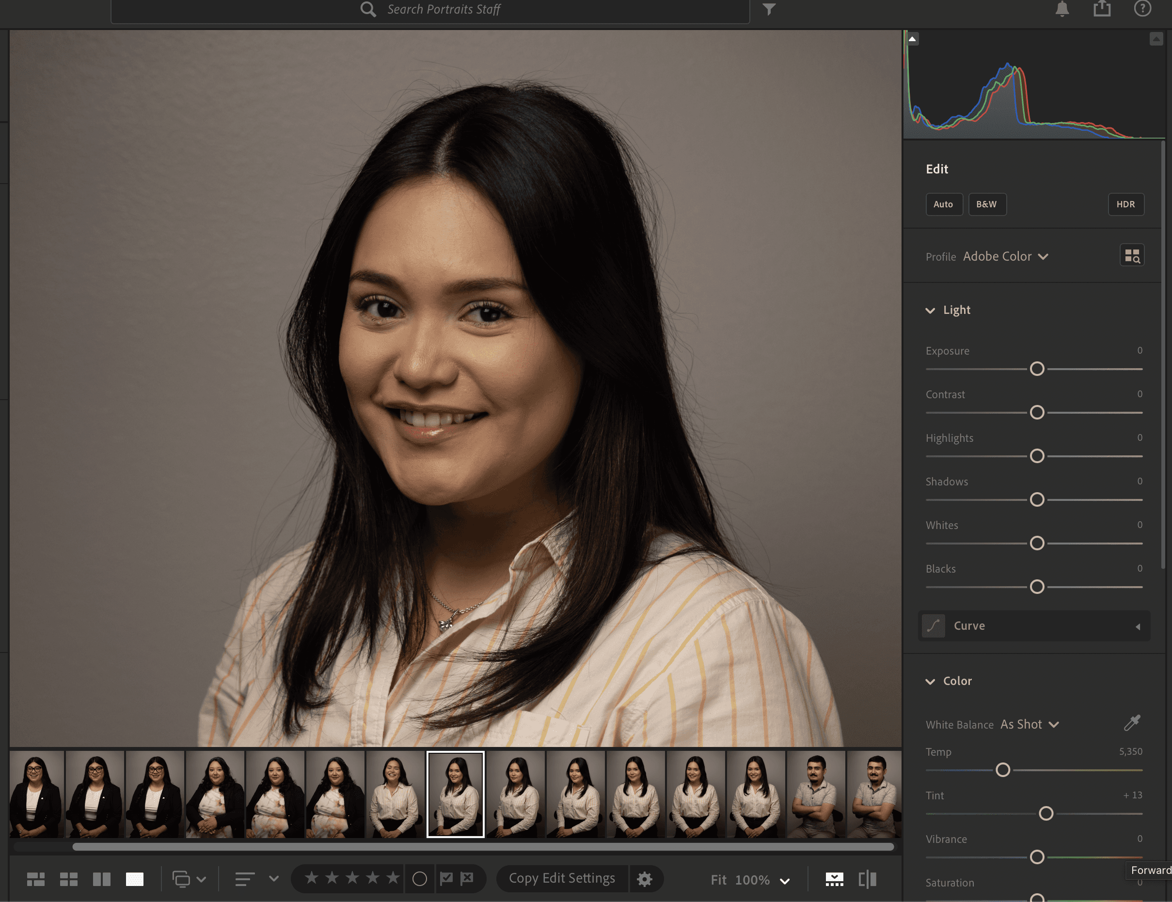
Task: Pick the white balance eyedropper tool
Action: [x=1132, y=723]
